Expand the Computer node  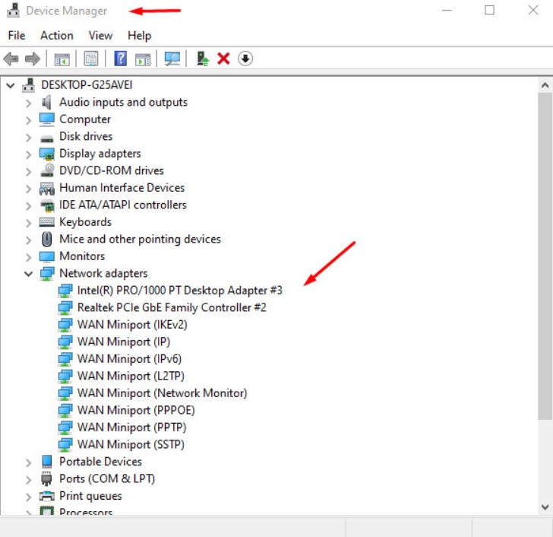[x=29, y=120]
